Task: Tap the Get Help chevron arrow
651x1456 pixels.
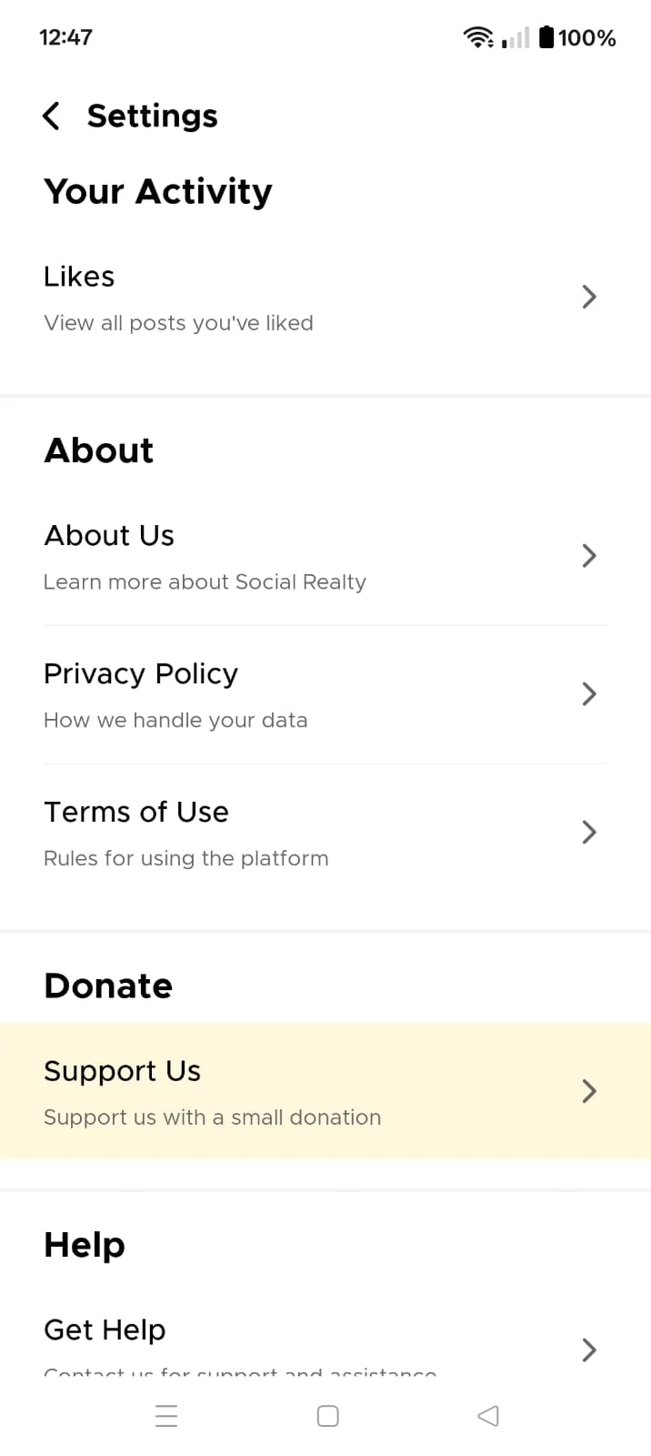Action: click(x=589, y=1350)
